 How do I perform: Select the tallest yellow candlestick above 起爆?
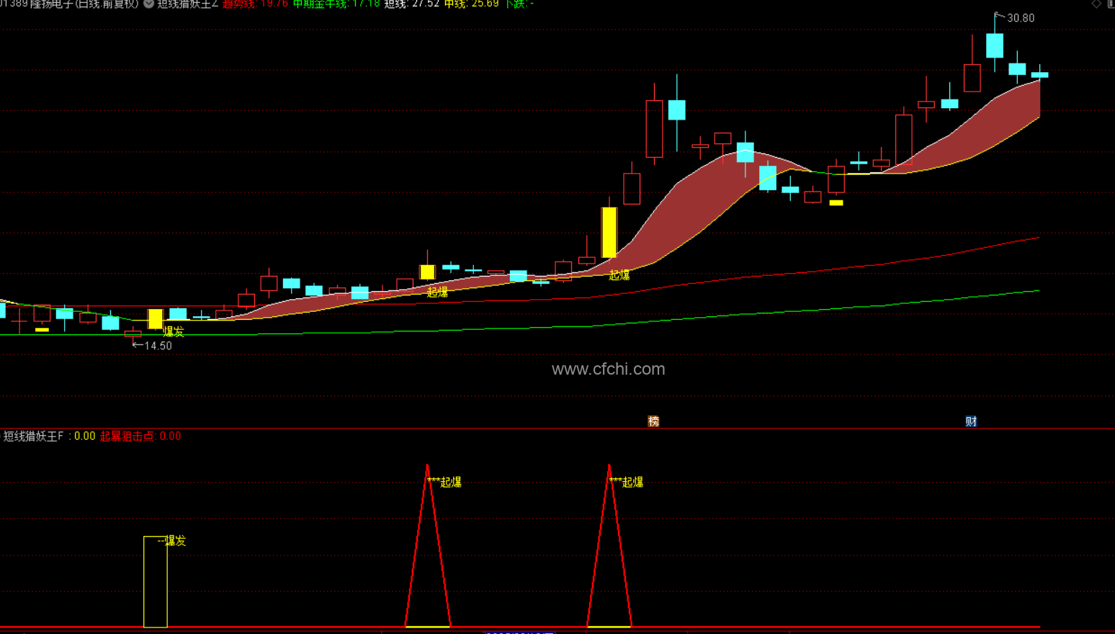609,232
